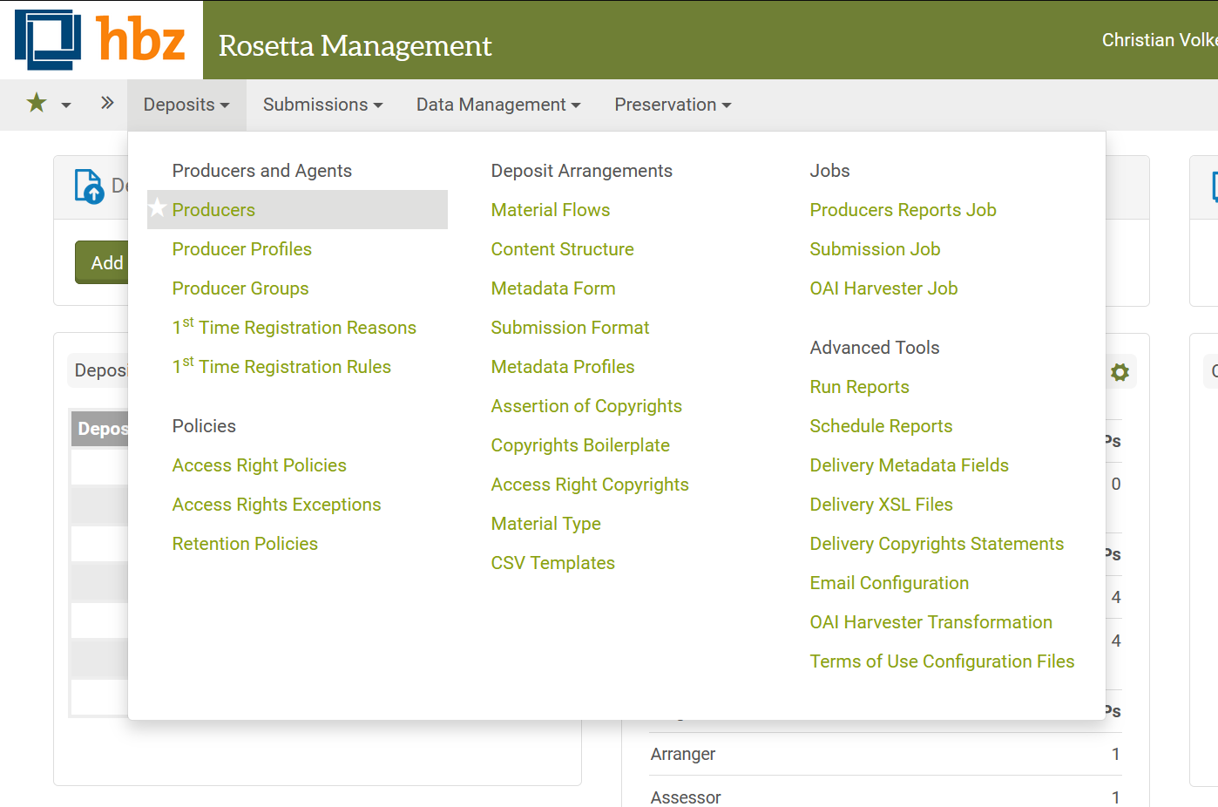Open Run Reports under Advanced Tools
Viewport: 1218px width, 807px height.
click(859, 387)
